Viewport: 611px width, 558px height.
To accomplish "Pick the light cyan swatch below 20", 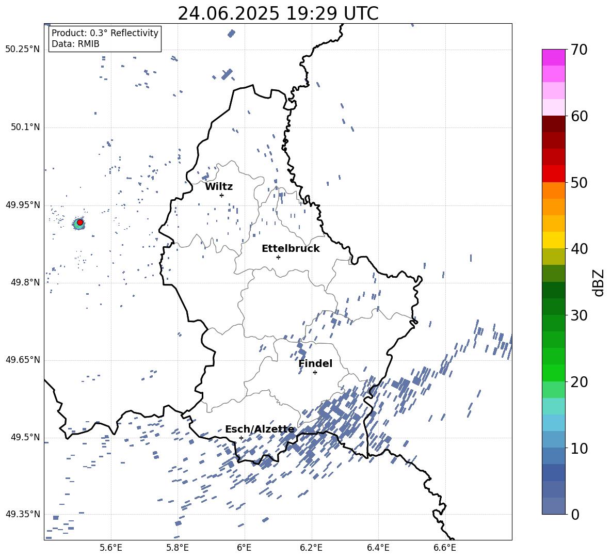I will tap(553, 406).
